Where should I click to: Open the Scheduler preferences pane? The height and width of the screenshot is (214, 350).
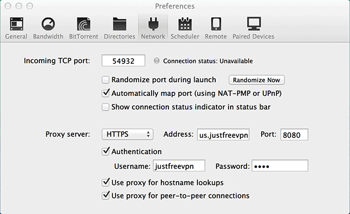(x=185, y=28)
